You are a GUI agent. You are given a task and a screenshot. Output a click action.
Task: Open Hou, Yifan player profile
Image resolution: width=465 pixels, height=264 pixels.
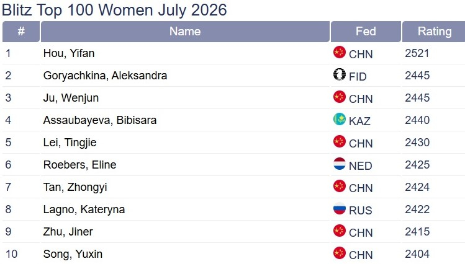click(69, 53)
